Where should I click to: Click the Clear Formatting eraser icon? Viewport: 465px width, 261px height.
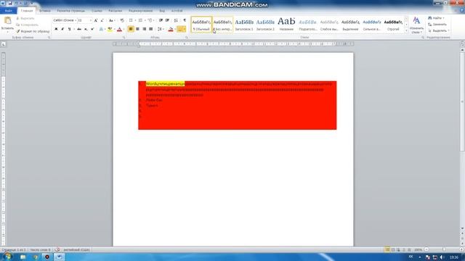(122, 20)
